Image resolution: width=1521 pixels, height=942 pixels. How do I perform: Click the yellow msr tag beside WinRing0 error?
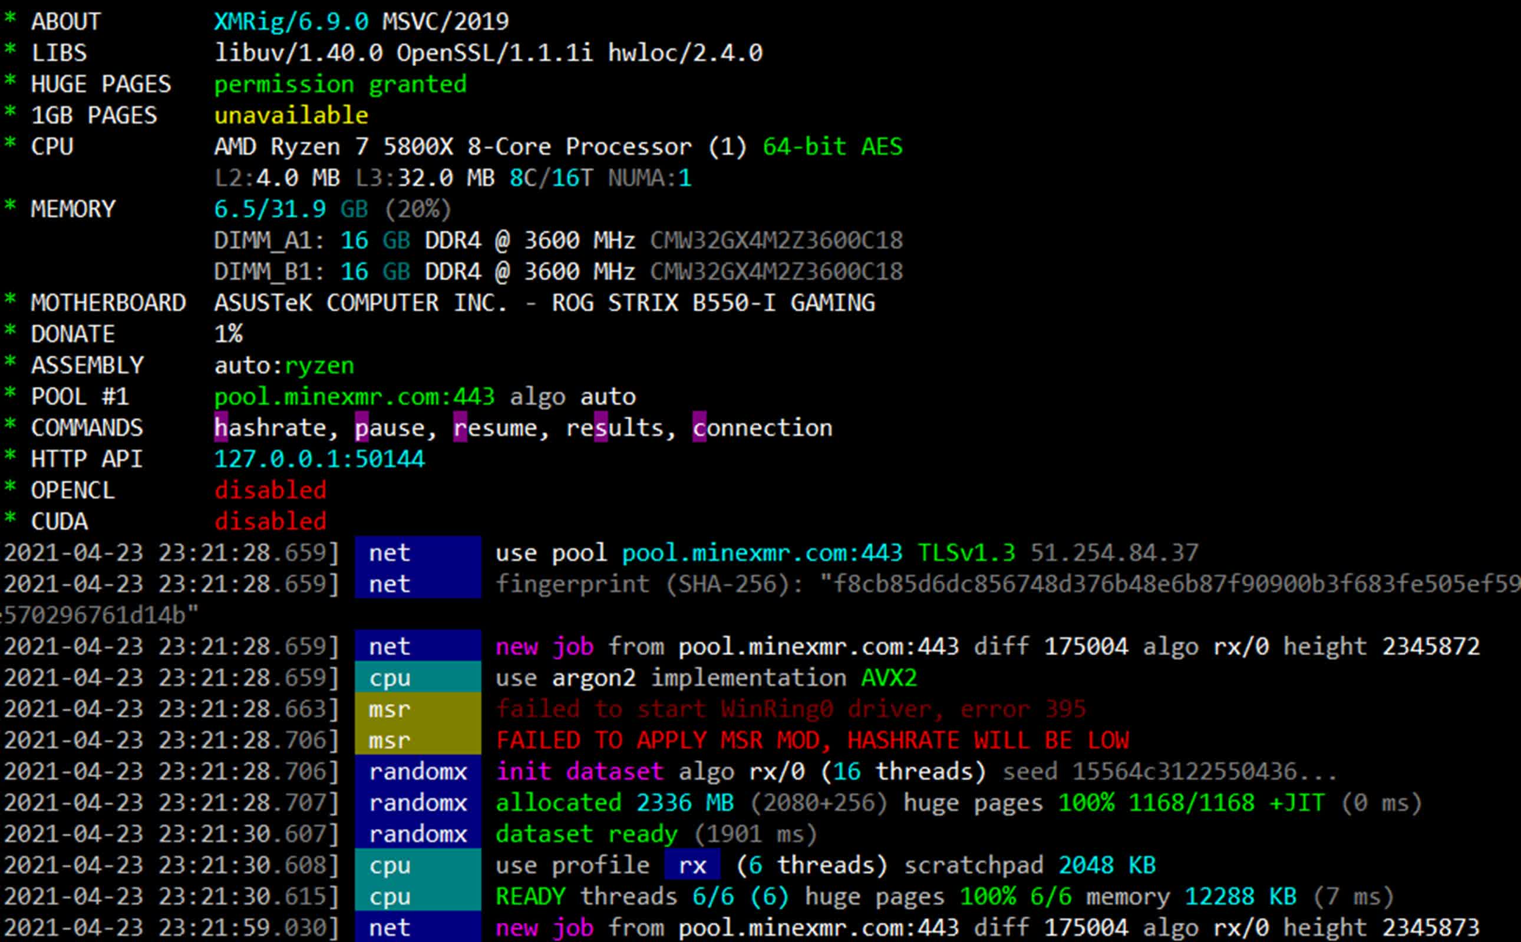417,709
